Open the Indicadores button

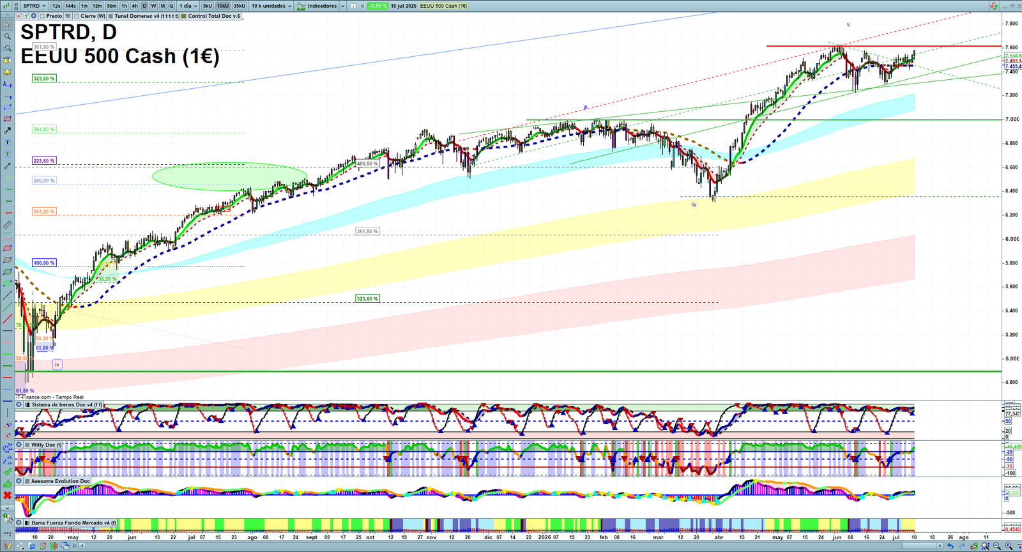point(317,6)
